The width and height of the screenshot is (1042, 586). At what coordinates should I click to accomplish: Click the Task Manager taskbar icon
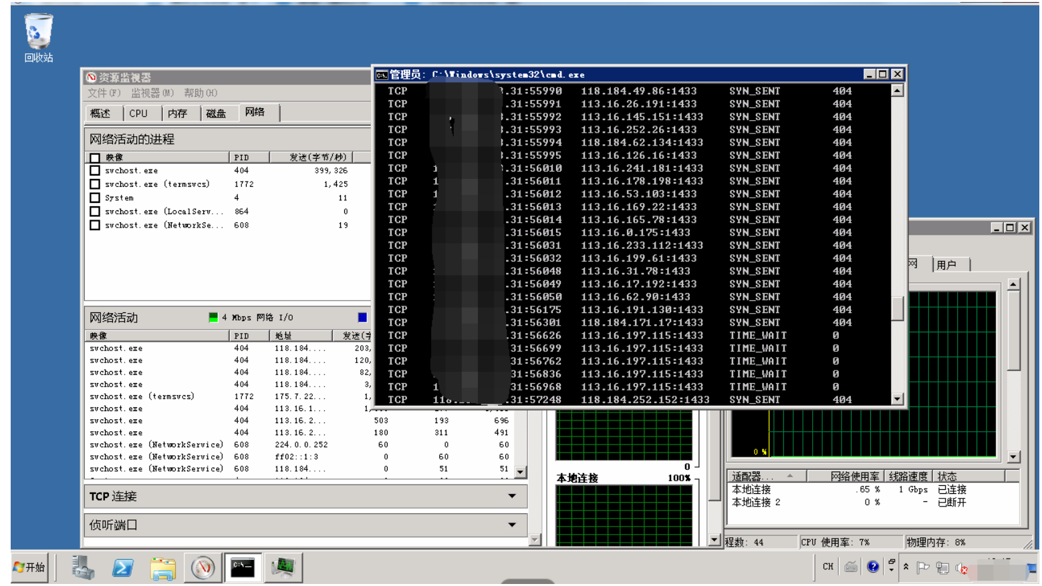283,567
